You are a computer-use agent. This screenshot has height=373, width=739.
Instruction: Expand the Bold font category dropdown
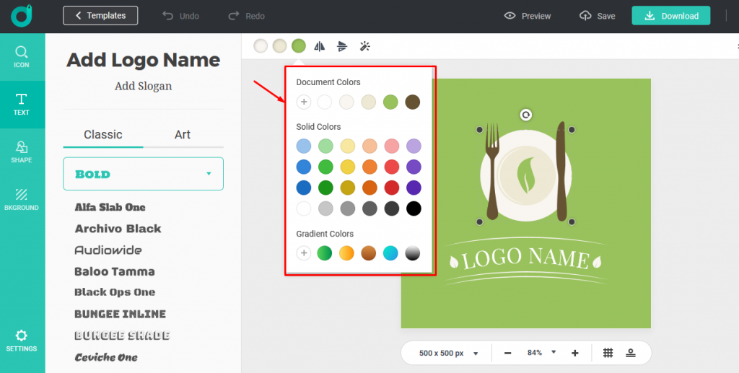(x=144, y=174)
